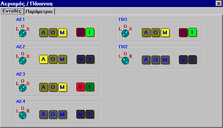This screenshot has height=128, width=223.
Task: Choose the yellow A button in AE2
Action: point(44,59)
